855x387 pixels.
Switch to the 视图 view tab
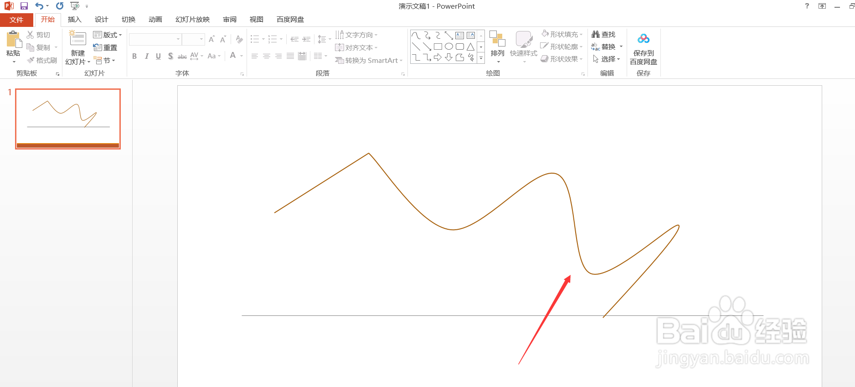pyautogui.click(x=257, y=19)
